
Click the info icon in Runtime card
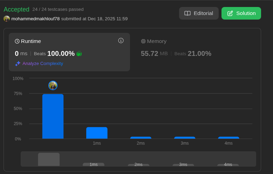pos(121,41)
